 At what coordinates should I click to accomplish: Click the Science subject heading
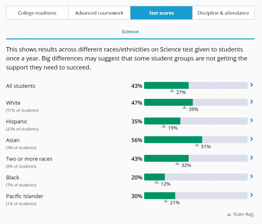coord(130,32)
